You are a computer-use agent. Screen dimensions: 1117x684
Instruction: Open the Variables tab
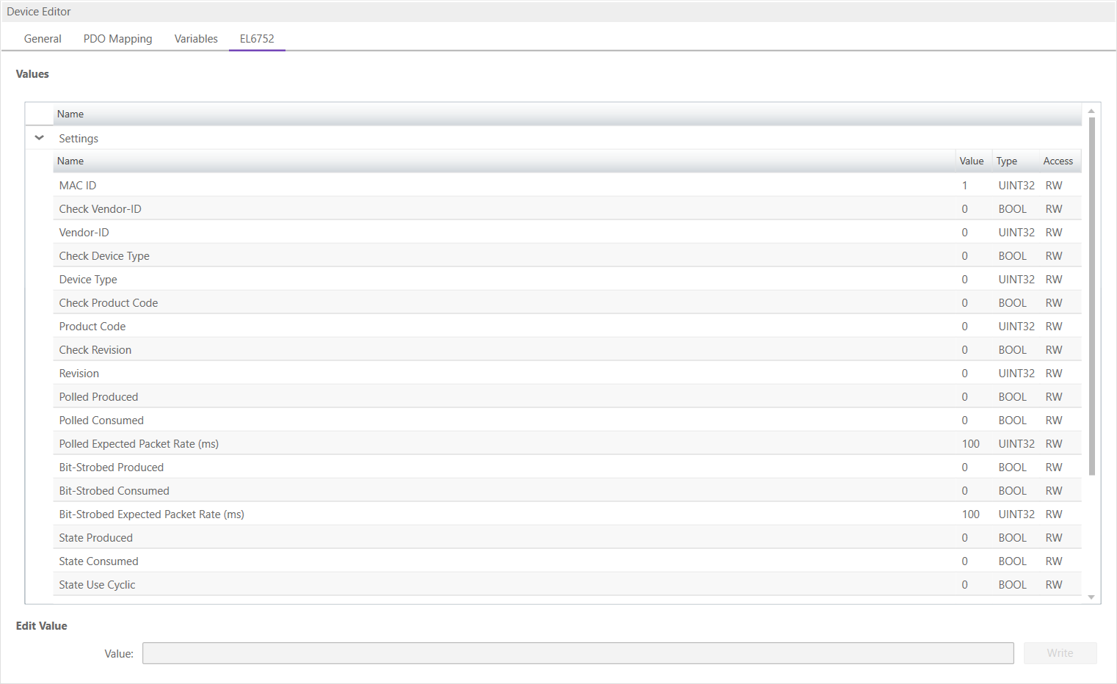coord(196,39)
